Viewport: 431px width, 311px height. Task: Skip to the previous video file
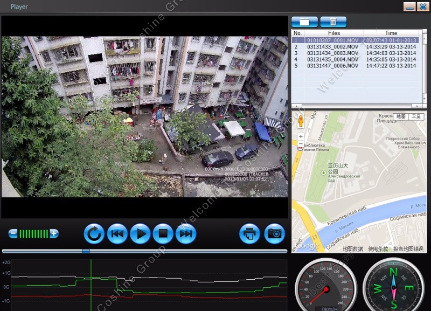pos(117,234)
